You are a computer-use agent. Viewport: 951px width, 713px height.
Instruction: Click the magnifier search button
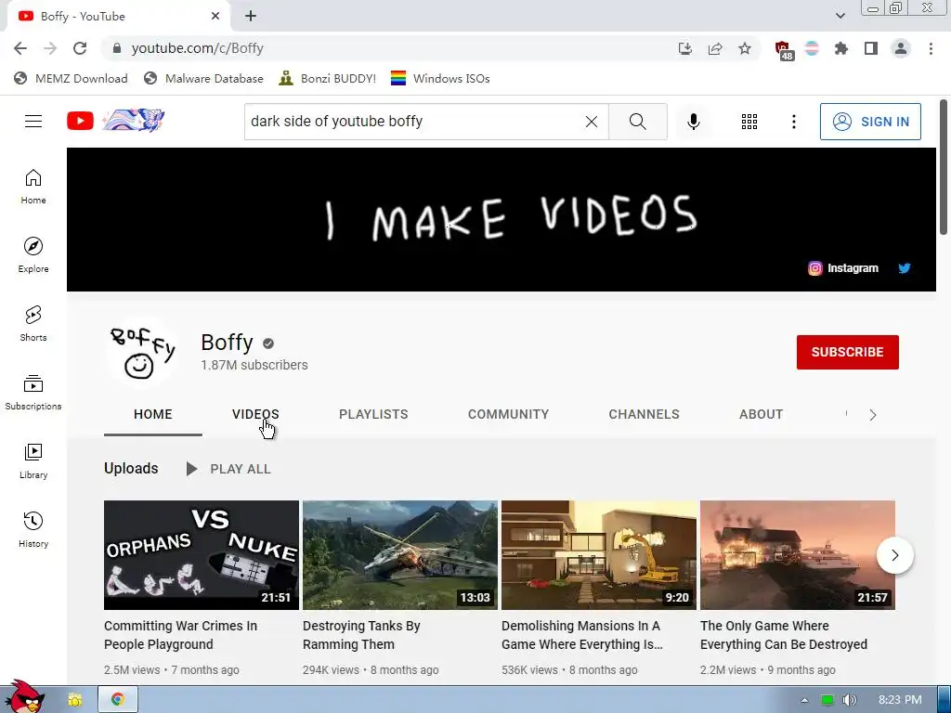coord(637,122)
